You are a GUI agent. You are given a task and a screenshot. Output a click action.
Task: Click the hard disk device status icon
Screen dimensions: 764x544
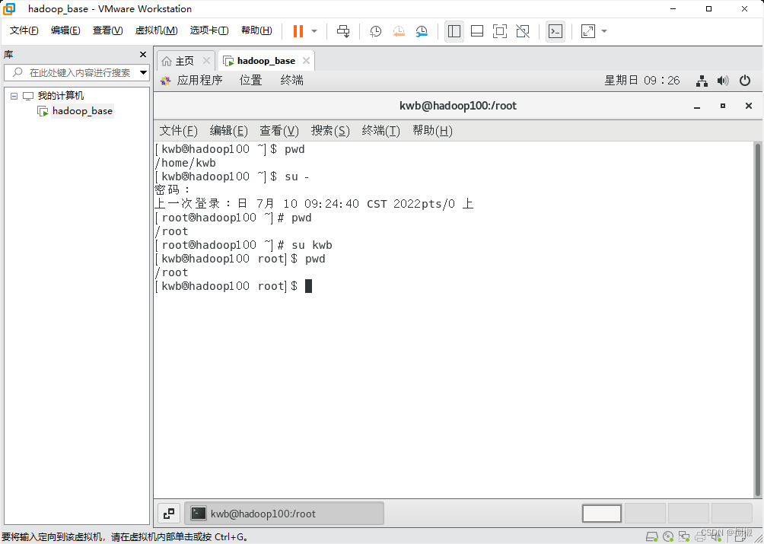tap(652, 536)
